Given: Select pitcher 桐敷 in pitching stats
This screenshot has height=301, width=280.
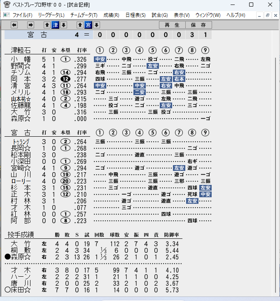Looking at the screenshot, I should point(21,250).
